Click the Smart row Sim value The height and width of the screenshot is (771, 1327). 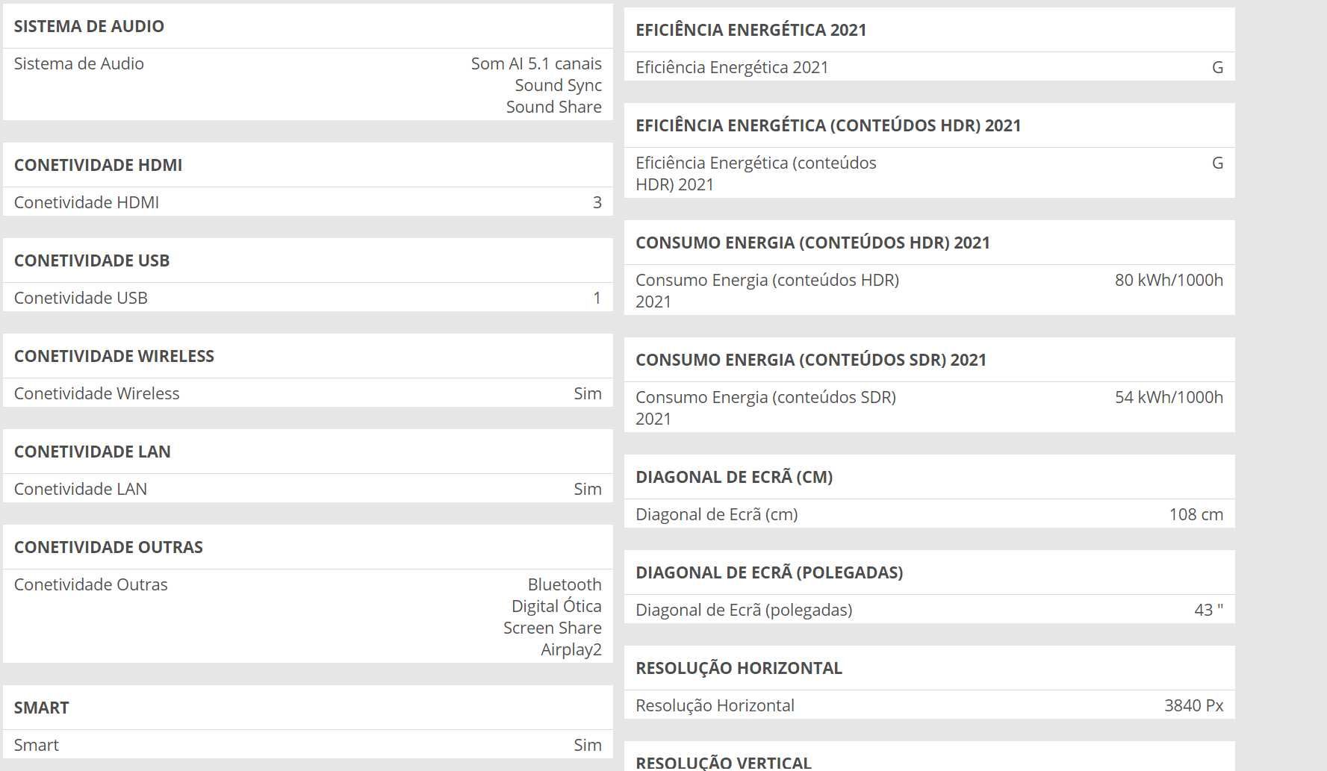[587, 745]
